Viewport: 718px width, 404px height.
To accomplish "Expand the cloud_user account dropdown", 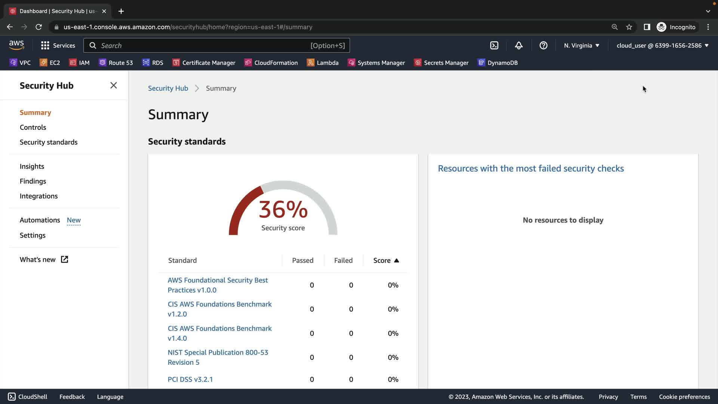I will tap(662, 46).
